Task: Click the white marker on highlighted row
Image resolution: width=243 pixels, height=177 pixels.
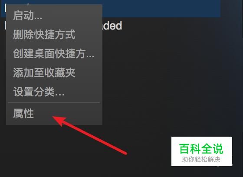Action: coord(5,8)
